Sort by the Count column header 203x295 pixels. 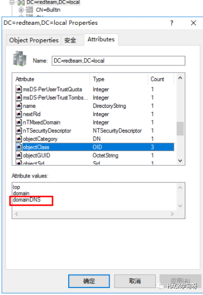pyautogui.click(x=161, y=79)
